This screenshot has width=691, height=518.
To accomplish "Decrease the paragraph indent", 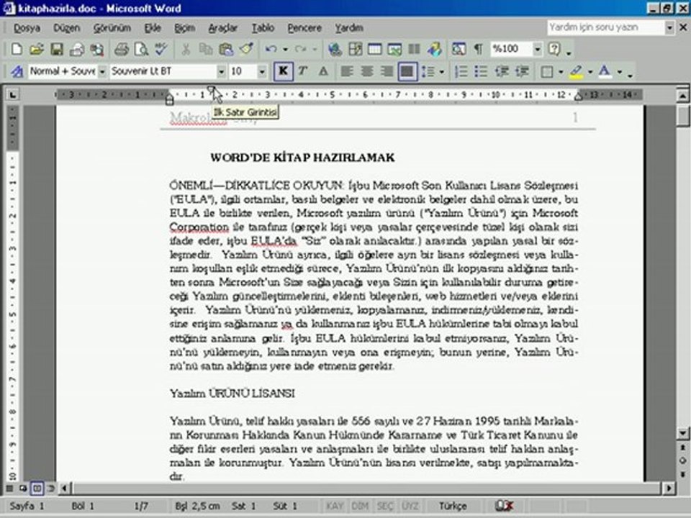I will (502, 71).
